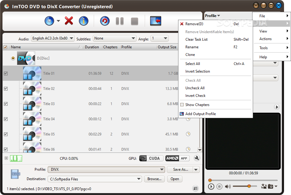
Task: Close the CPU graph panel with x box
Action: pos(6,158)
